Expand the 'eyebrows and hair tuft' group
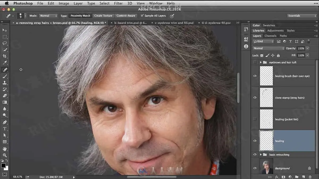 tap(261, 62)
